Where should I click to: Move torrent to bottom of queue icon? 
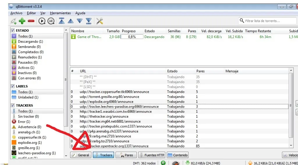click(x=89, y=21)
